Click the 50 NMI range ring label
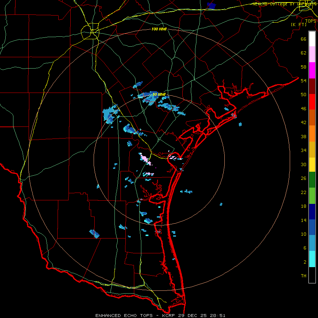The height and width of the screenshot is (318, 318). (x=159, y=94)
